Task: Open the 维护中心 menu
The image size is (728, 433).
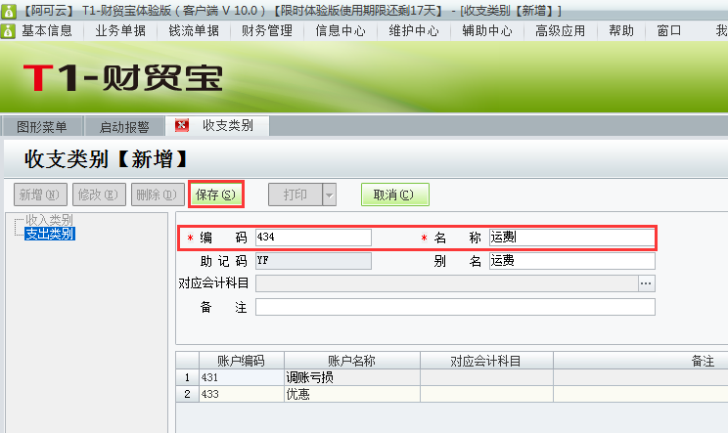Action: [414, 31]
